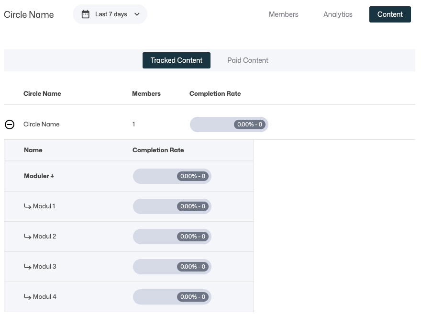Click the calendar icon in date filter

tap(86, 14)
